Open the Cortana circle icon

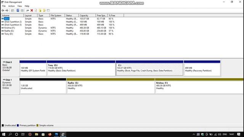(16, 134)
